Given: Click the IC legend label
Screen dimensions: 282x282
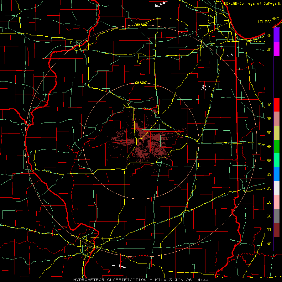Looking at the screenshot, I should (x=269, y=202).
